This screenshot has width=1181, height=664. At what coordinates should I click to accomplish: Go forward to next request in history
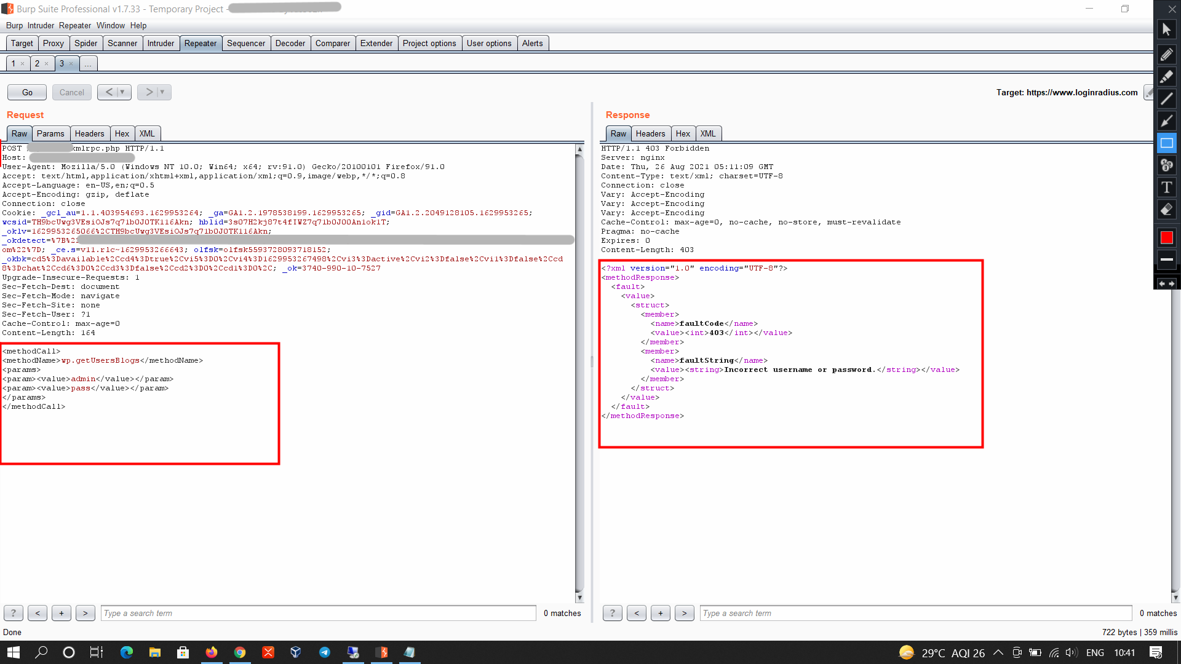click(x=149, y=92)
